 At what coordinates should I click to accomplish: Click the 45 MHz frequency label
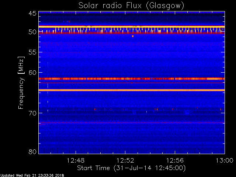coord(32,14)
